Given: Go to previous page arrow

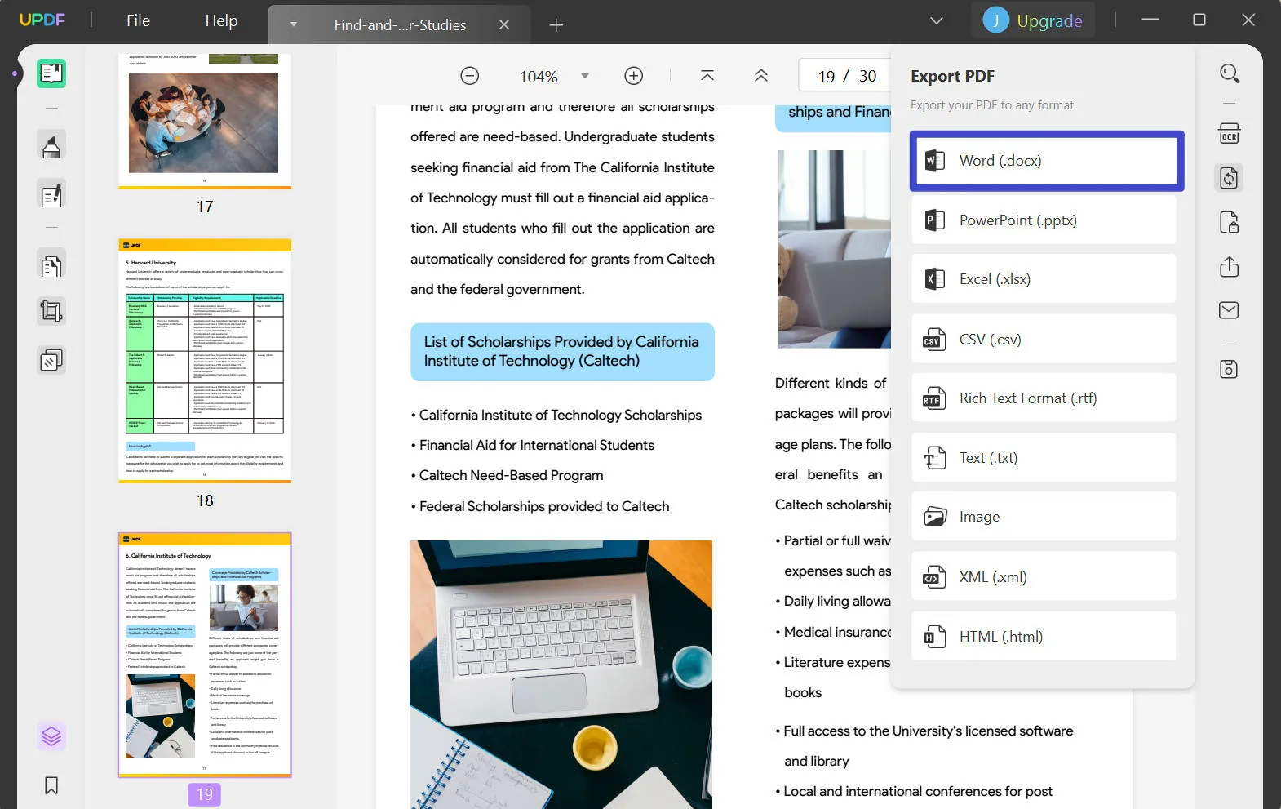Looking at the screenshot, I should 761,76.
